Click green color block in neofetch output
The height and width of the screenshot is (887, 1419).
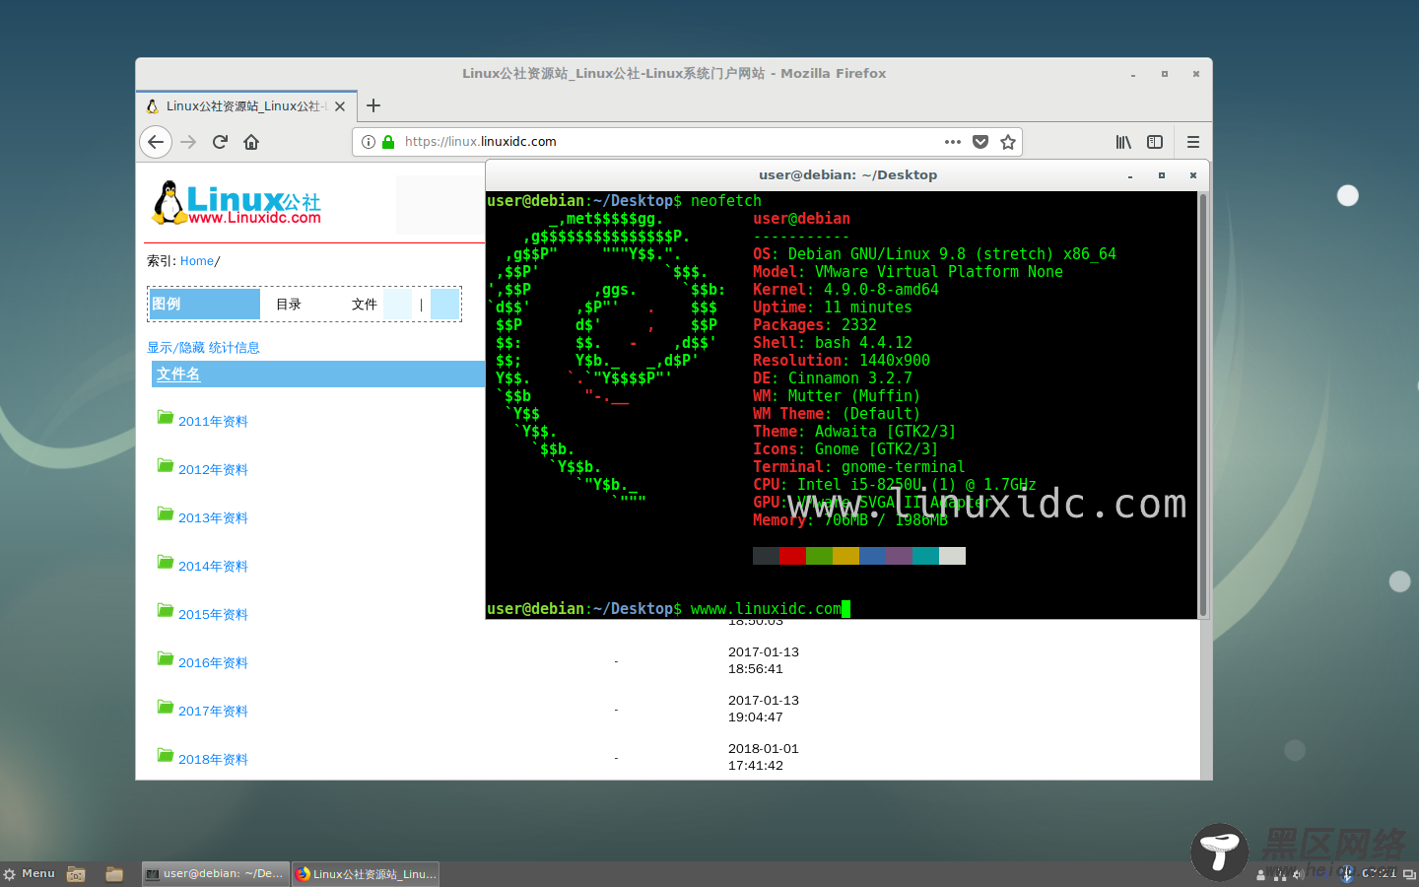[x=819, y=556]
